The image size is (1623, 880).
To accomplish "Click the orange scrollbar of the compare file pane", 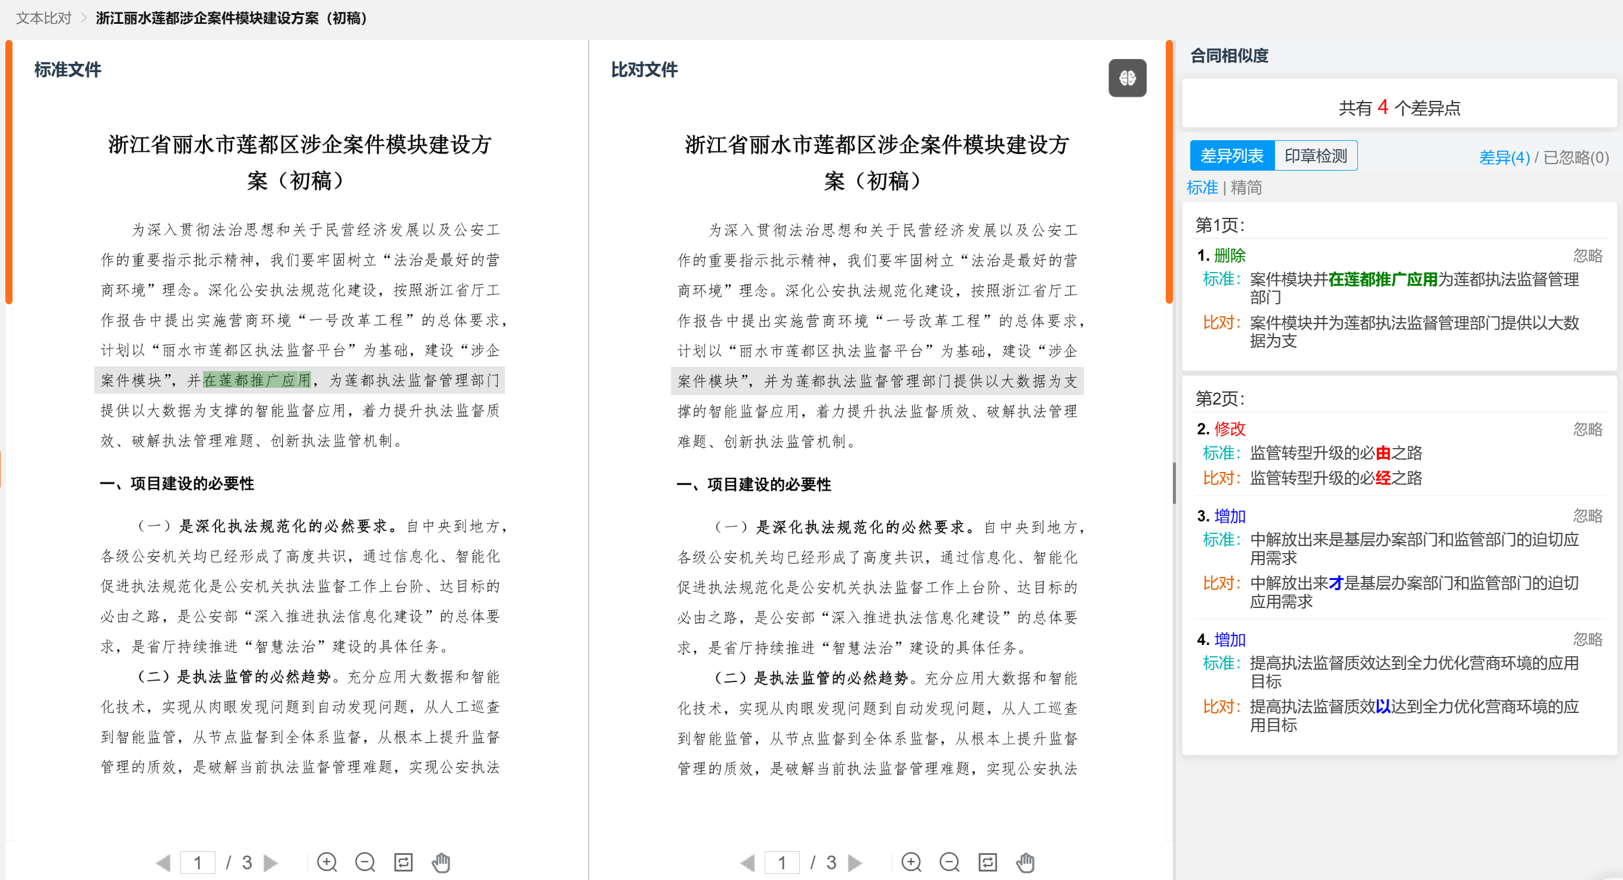I will coord(1169,172).
